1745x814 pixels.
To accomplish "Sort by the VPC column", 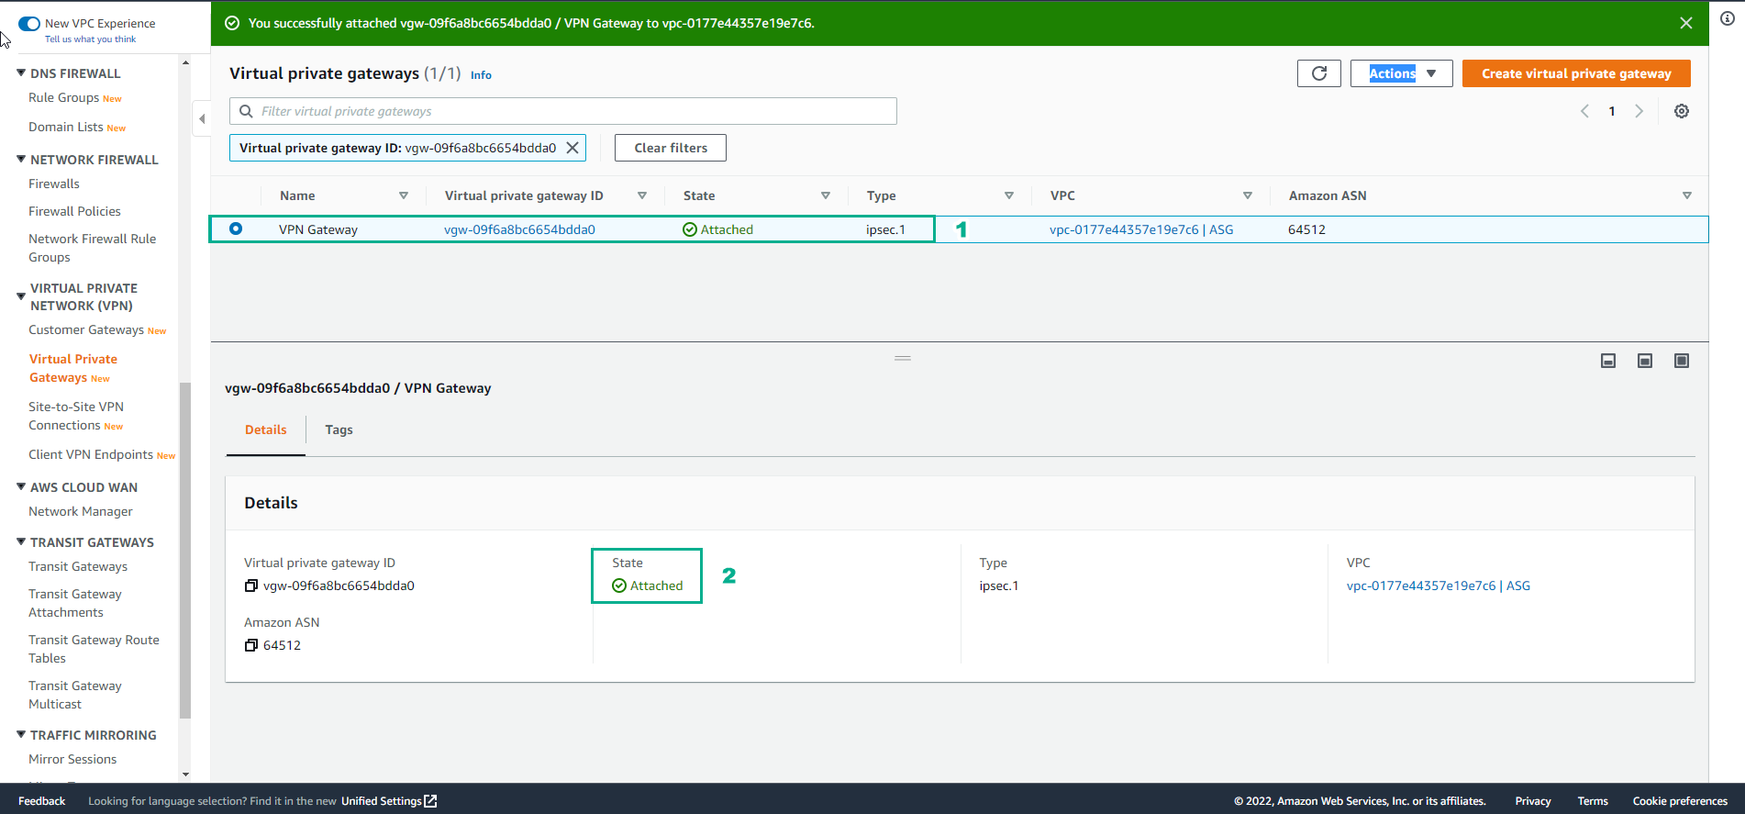I will pyautogui.click(x=1248, y=195).
